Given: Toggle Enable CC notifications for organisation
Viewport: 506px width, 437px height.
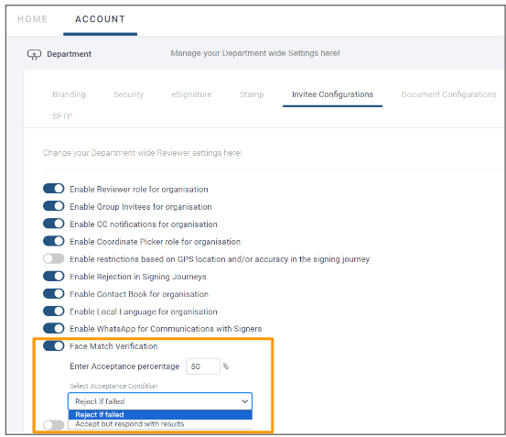Looking at the screenshot, I should point(54,224).
